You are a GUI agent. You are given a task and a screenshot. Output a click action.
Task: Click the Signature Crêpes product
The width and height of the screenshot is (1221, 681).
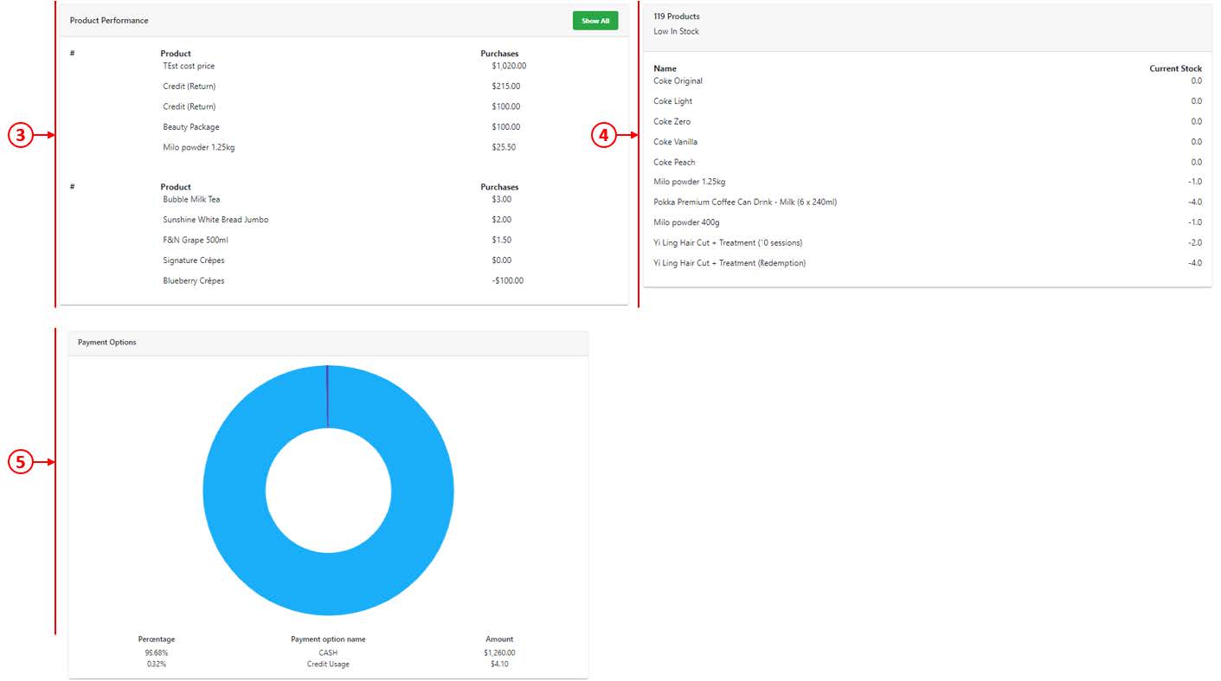(x=194, y=260)
